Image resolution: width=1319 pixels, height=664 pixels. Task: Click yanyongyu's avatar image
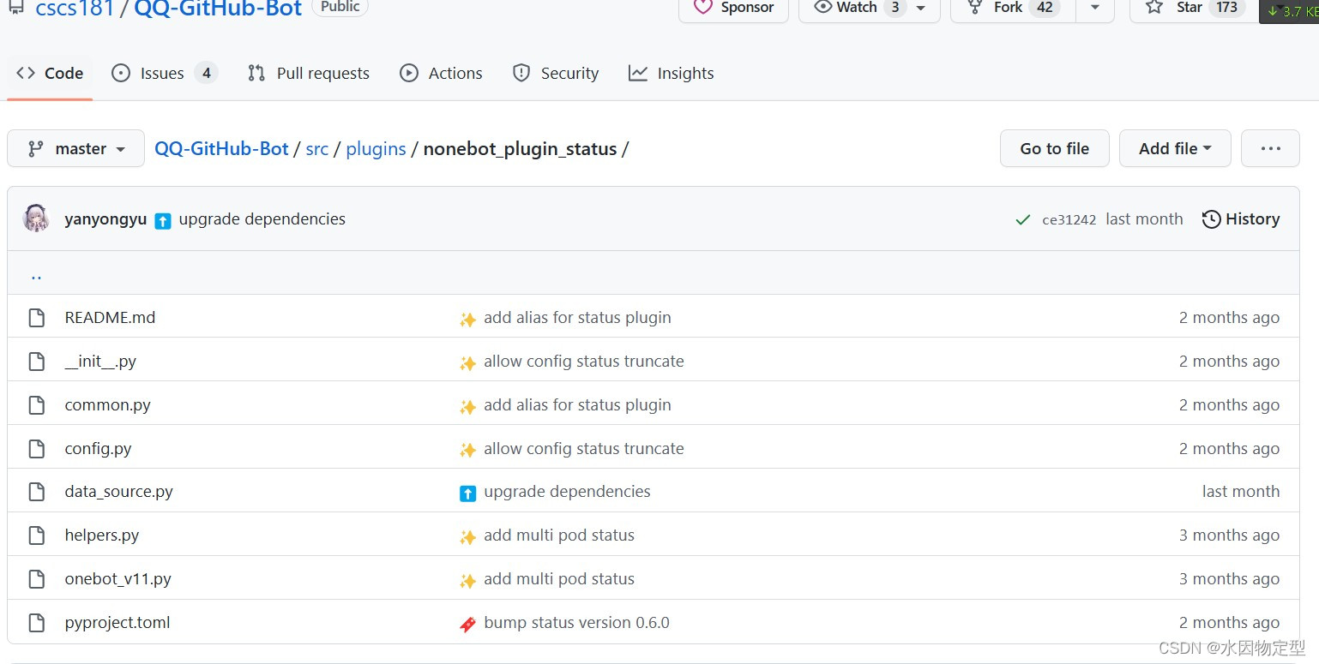pos(36,218)
